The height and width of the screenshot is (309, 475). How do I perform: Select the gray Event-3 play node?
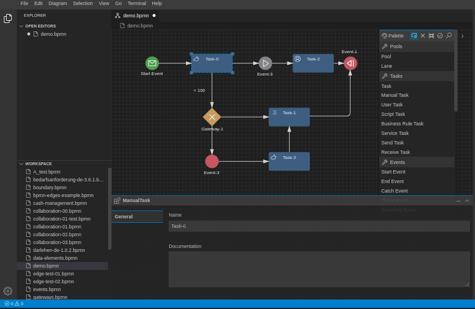[x=266, y=63]
